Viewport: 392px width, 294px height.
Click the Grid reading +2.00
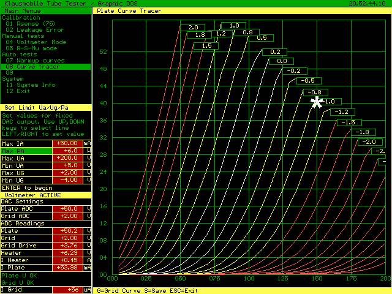coord(67,238)
